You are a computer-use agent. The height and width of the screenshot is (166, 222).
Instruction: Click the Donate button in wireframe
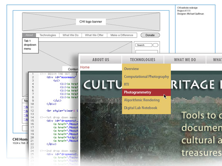tap(150, 35)
